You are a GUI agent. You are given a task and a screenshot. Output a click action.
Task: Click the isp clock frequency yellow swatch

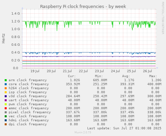pyautogui.click(x=6, y=92)
